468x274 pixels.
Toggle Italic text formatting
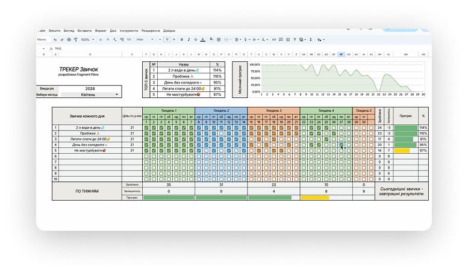coord(188,40)
